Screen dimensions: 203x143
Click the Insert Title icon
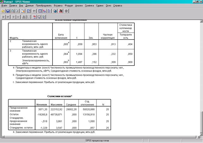point(39,17)
